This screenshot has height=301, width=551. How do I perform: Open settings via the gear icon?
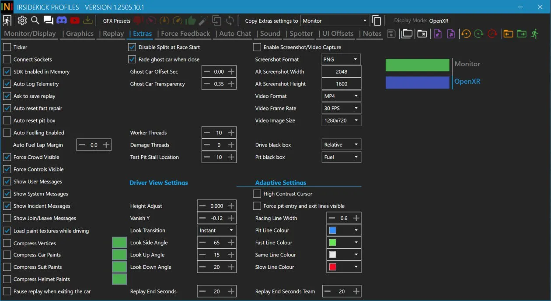(22, 21)
